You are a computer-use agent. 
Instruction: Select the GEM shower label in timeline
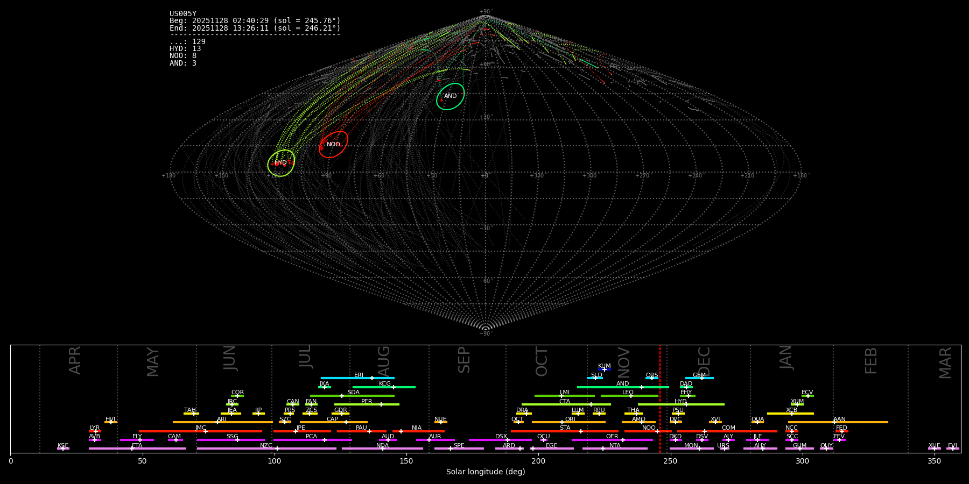(x=699, y=375)
